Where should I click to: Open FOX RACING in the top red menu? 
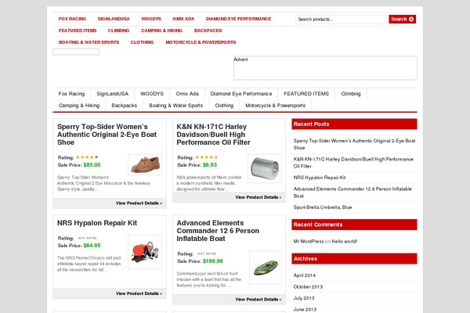click(x=72, y=19)
